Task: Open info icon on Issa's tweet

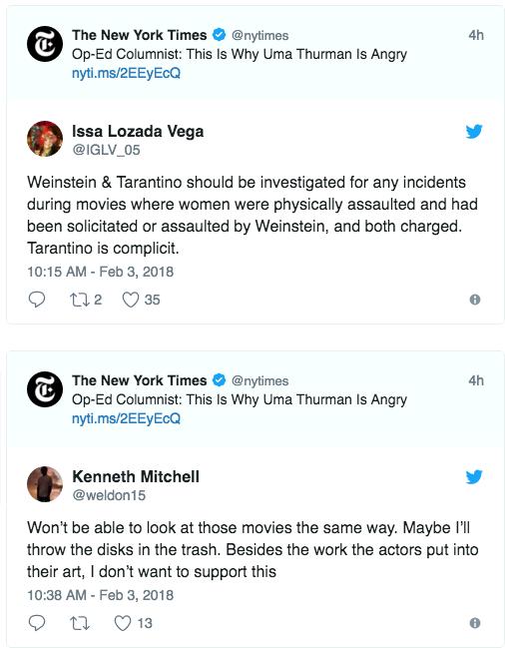Action: [x=475, y=300]
